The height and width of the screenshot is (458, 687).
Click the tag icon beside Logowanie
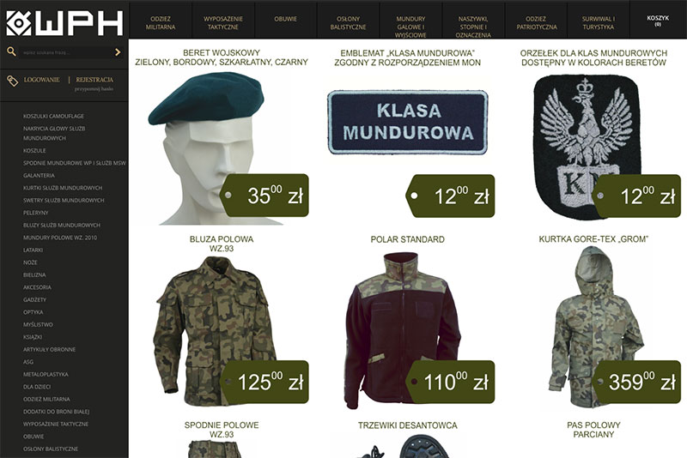pos(12,81)
